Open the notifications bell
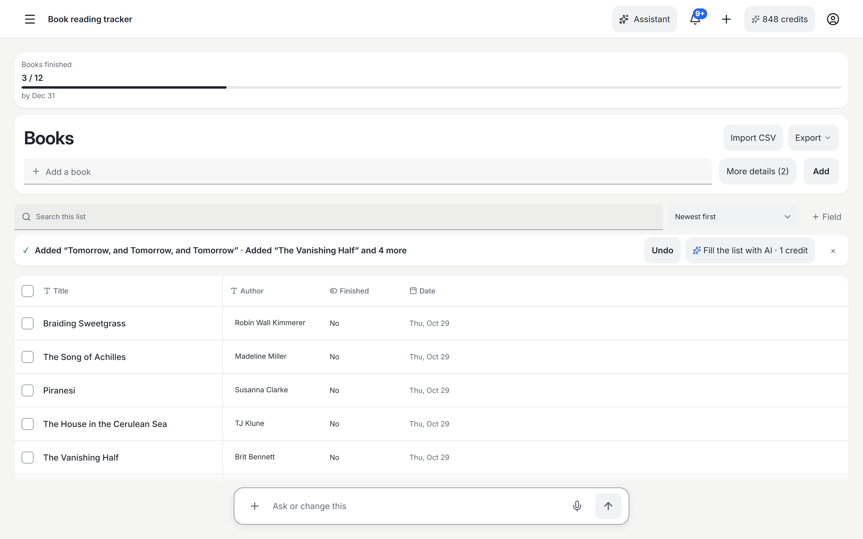This screenshot has width=863, height=539. pos(695,19)
